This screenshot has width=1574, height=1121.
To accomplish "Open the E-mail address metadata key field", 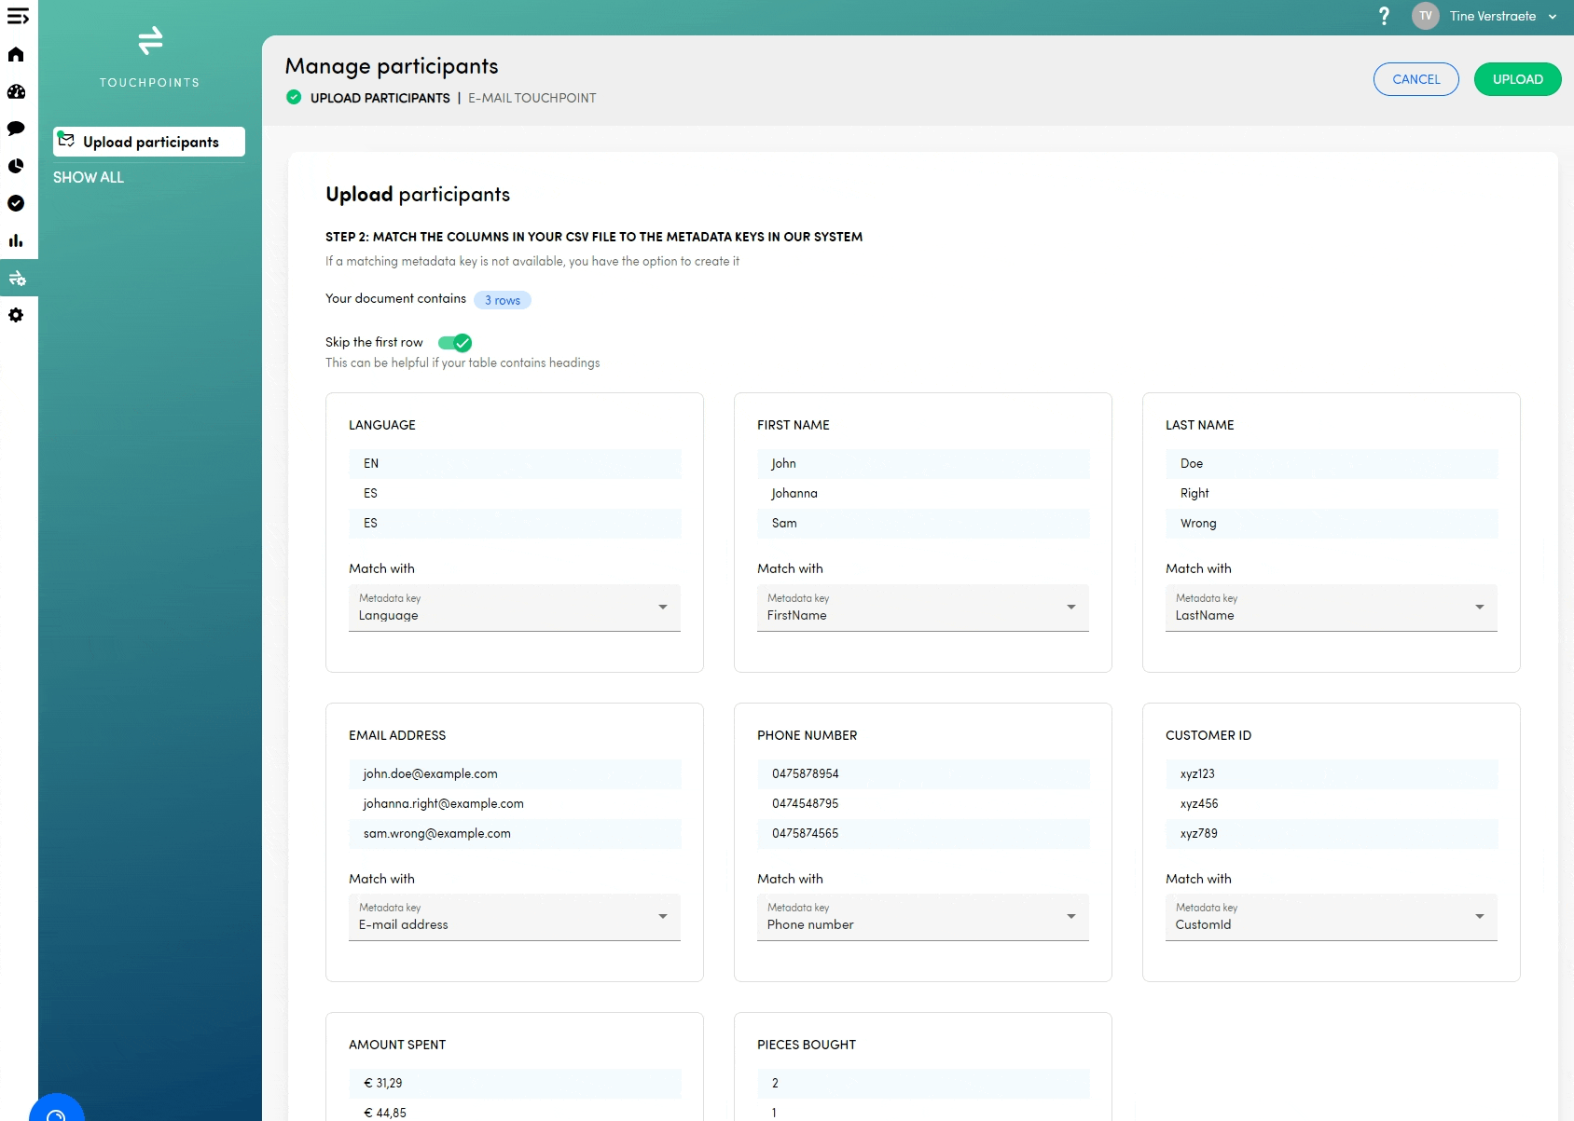I will click(514, 917).
